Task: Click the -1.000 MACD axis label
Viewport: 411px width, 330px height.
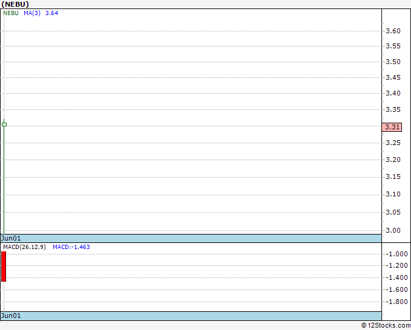Action: (x=396, y=254)
